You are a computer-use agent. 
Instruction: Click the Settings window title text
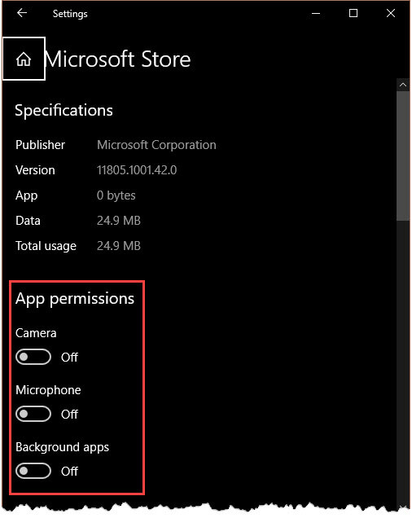pyautogui.click(x=70, y=14)
